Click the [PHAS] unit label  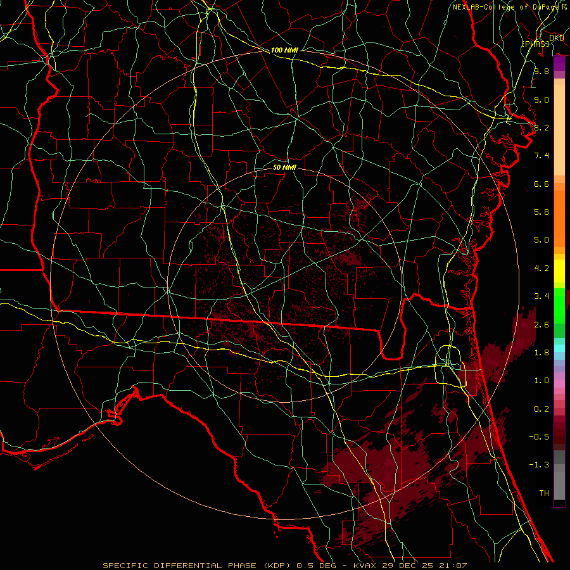point(535,44)
